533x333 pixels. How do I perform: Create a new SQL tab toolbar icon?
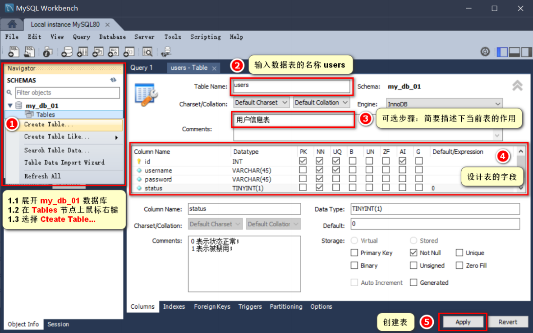14,52
